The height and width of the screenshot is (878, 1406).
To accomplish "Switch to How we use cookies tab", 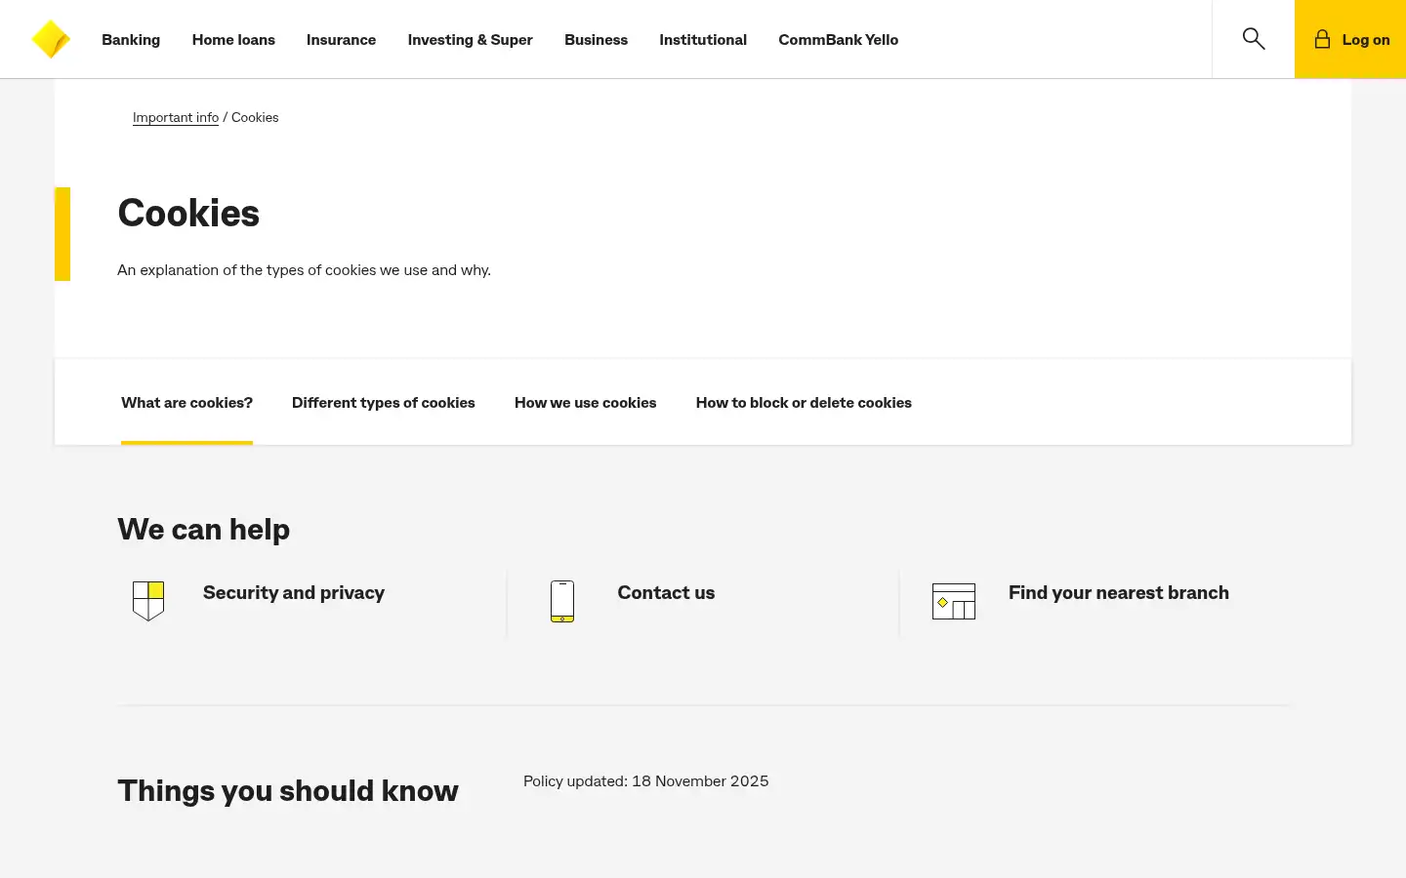I will pos(585,403).
